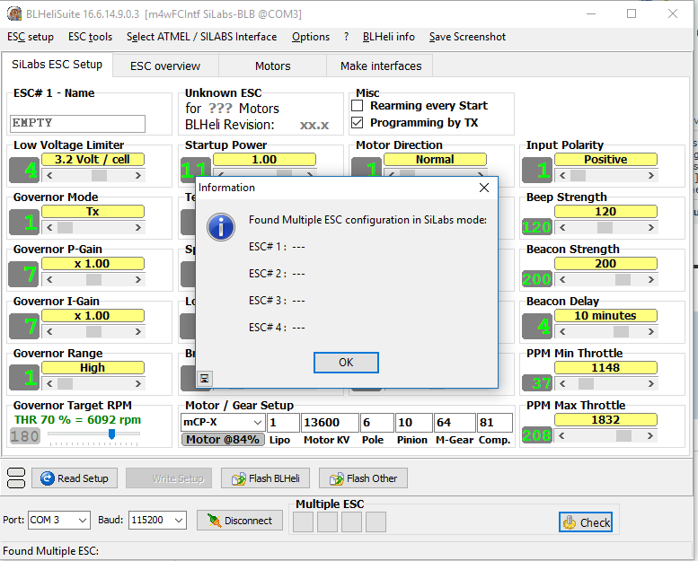
Task: Open the ESC tools menu
Action: 90,37
